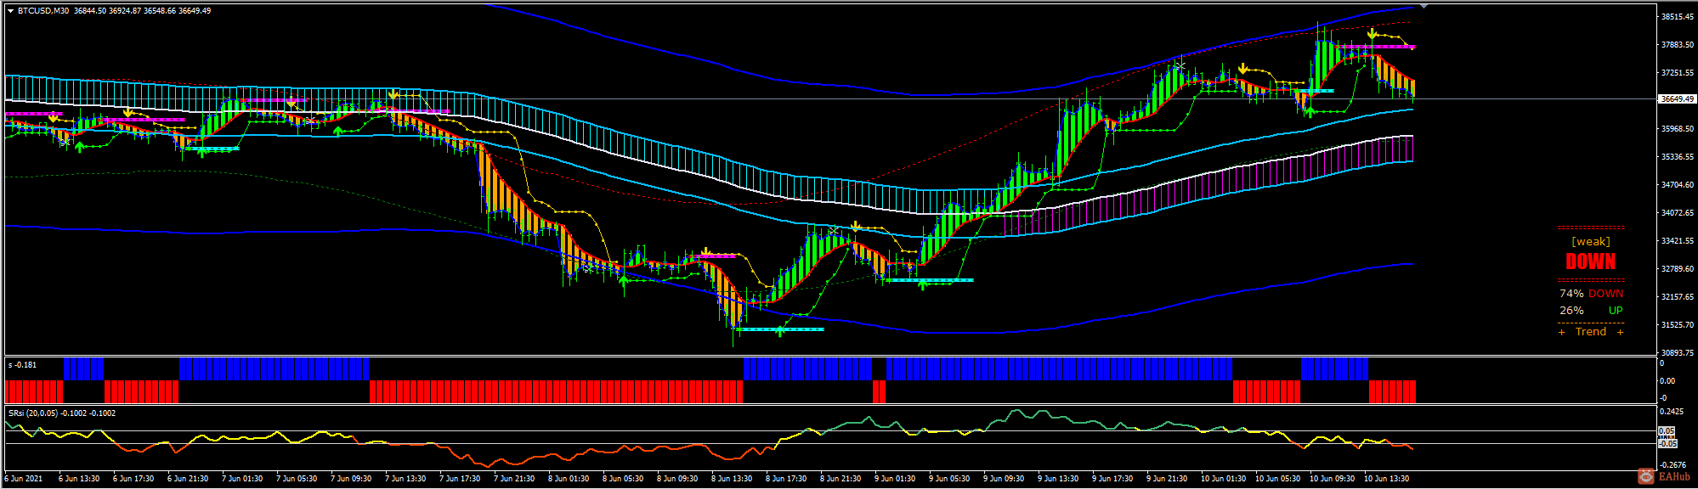1698x489 pixels.
Task: Click the boxed 0.05 level tag
Action: [1667, 431]
